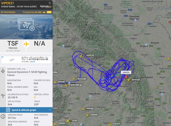Select the THY1BE airplane icon

click(x=83, y=109)
